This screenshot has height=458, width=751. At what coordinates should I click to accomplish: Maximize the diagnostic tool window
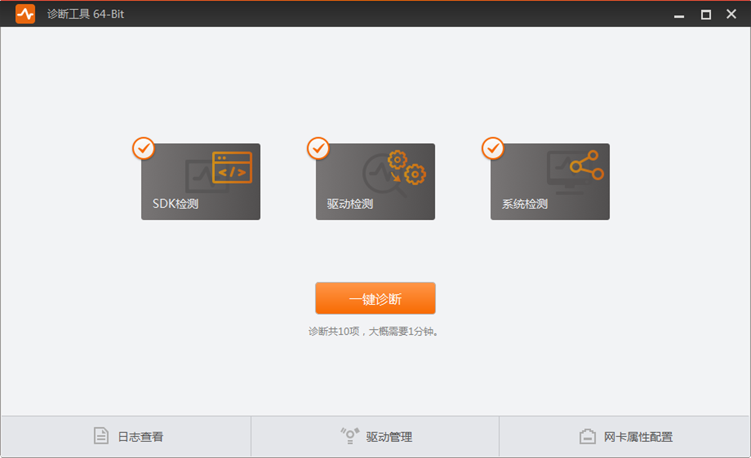[x=706, y=15]
